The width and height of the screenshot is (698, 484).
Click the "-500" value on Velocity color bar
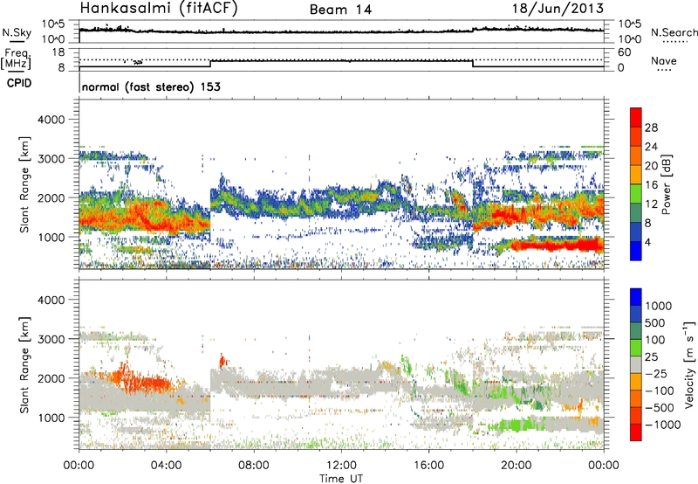(x=660, y=408)
